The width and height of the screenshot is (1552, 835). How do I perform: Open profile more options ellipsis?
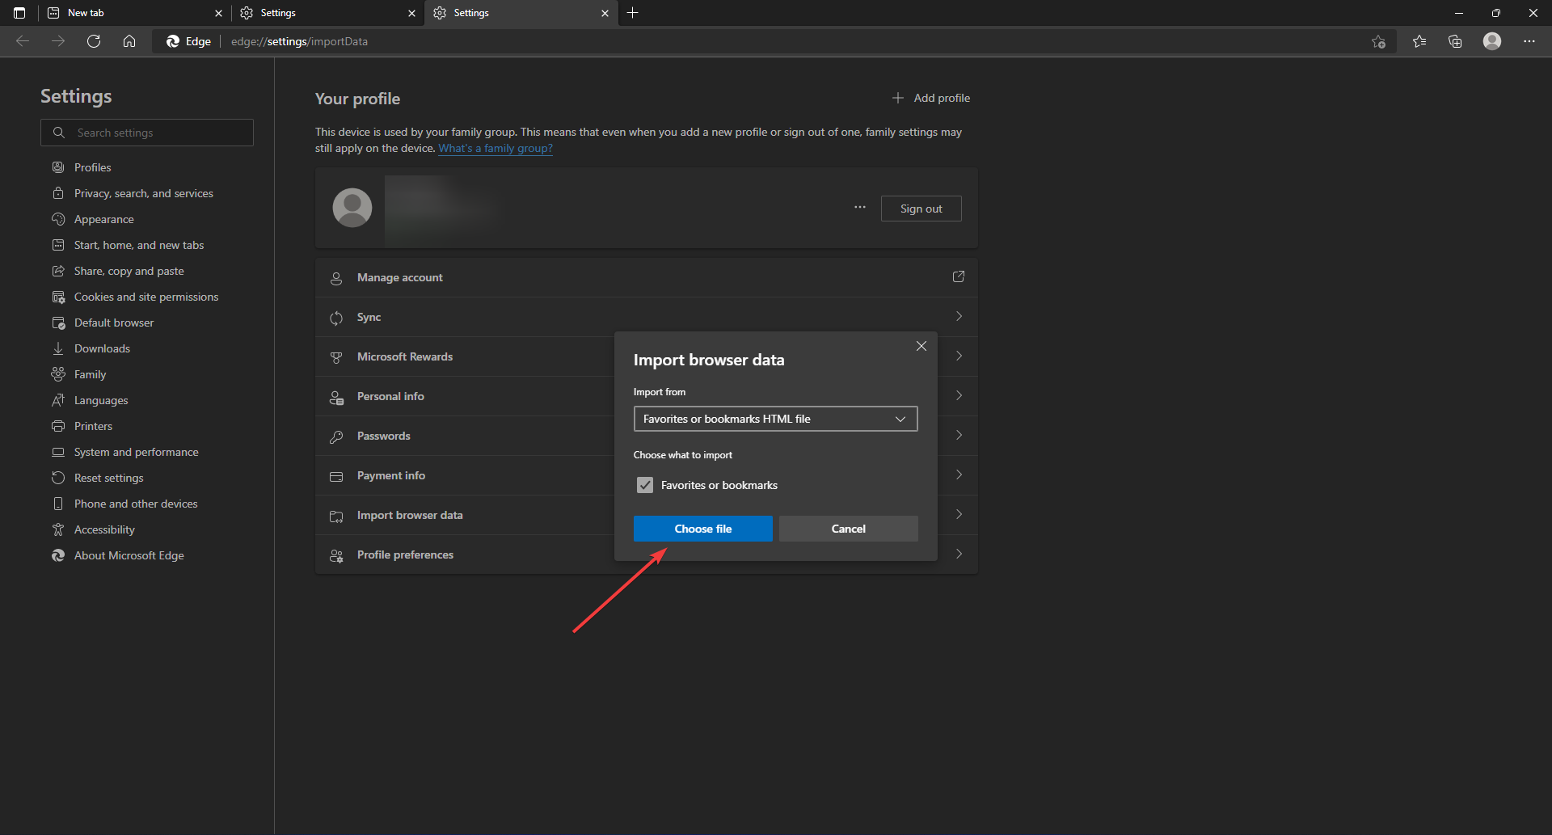click(859, 208)
